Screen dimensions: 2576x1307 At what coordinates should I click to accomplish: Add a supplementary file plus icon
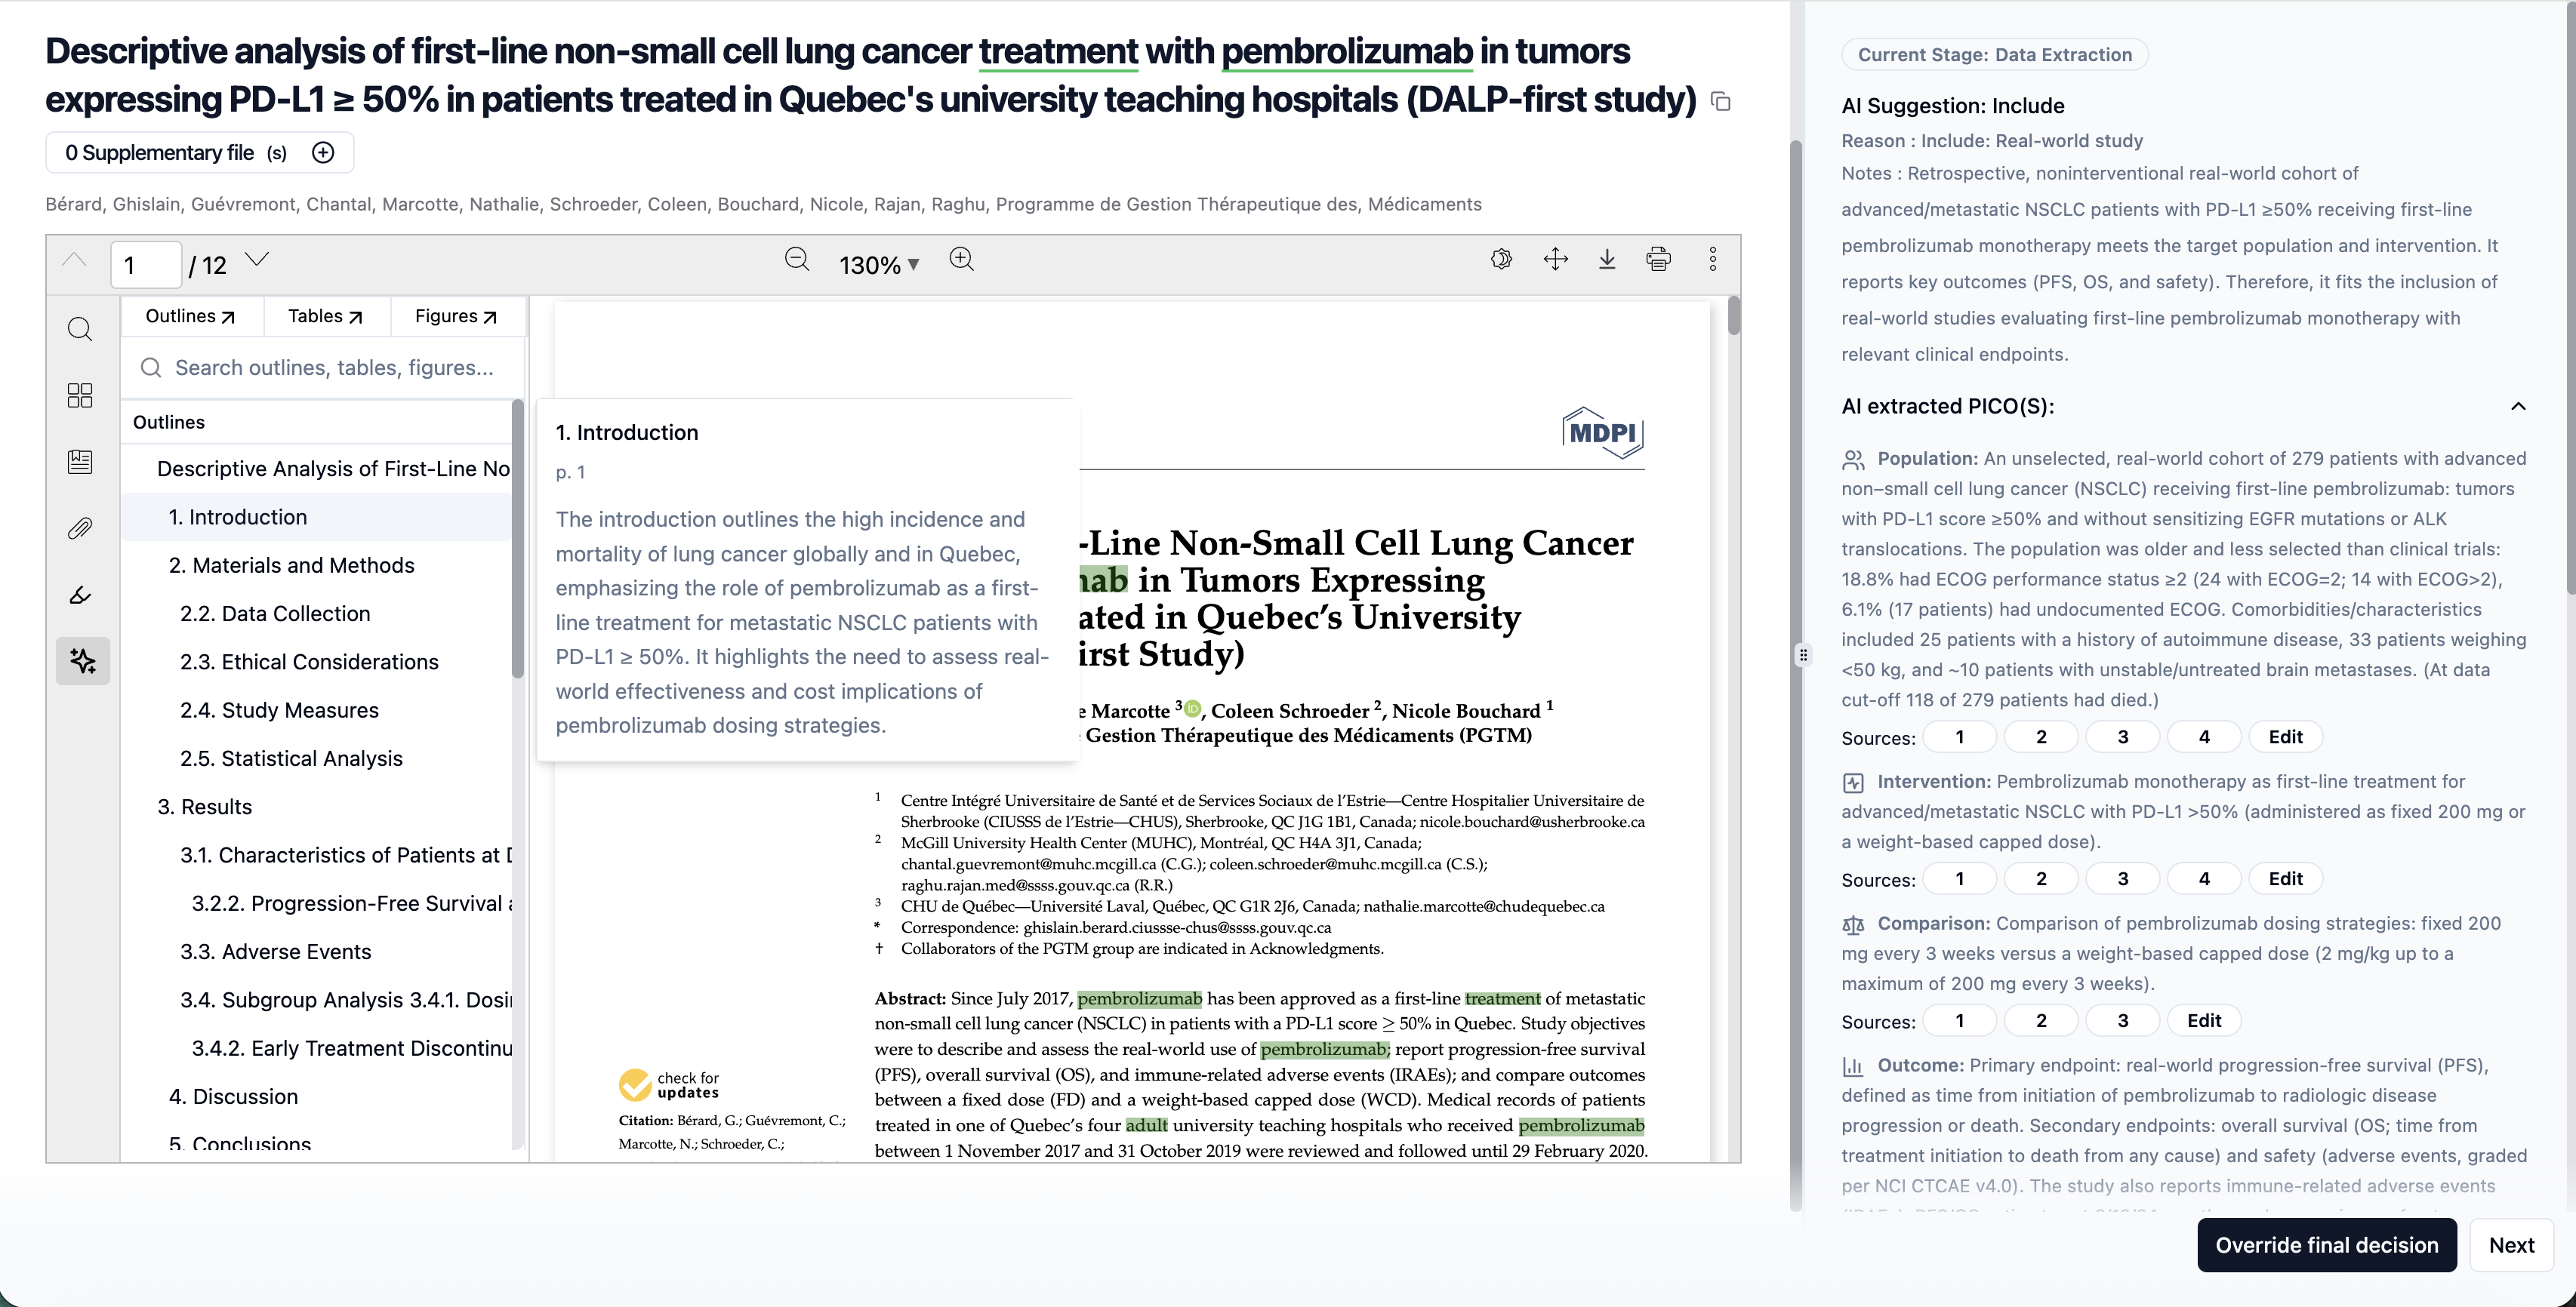[x=323, y=153]
